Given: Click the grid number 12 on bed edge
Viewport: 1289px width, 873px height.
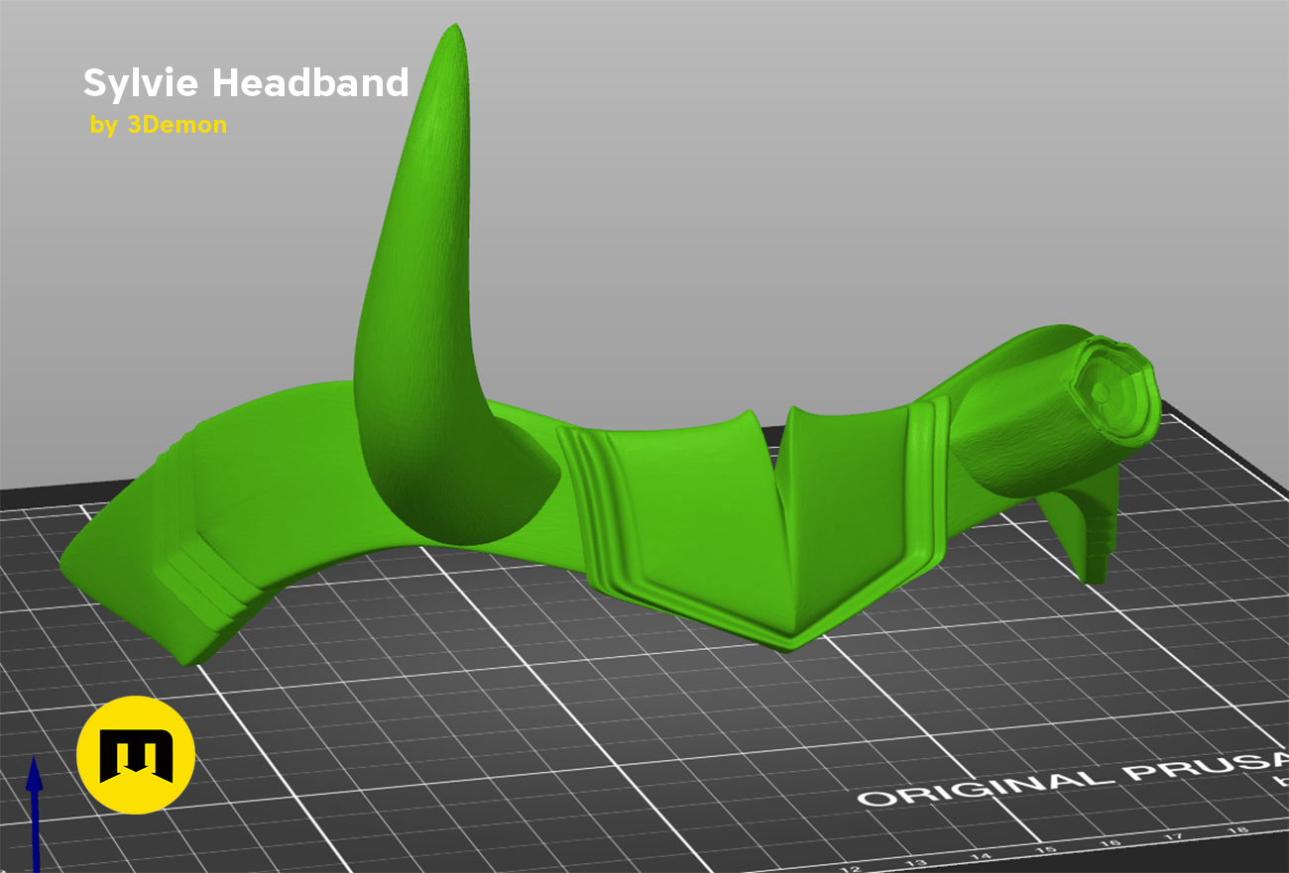Looking at the screenshot, I should coord(852,869).
